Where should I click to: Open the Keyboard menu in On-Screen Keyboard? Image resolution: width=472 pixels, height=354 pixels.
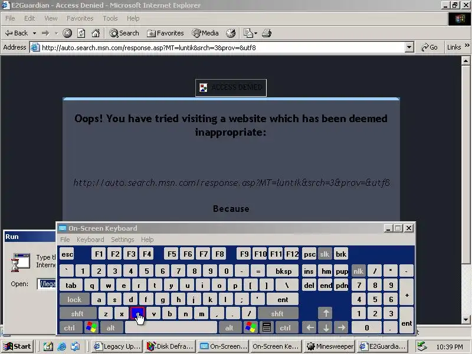tap(90, 240)
